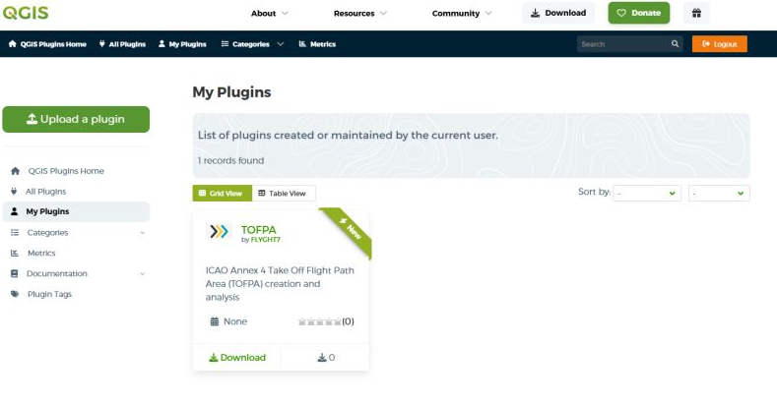Click Download on TOFPA card

[237, 358]
